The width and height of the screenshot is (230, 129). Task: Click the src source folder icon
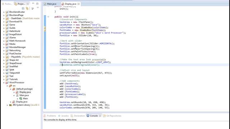tap(10, 86)
